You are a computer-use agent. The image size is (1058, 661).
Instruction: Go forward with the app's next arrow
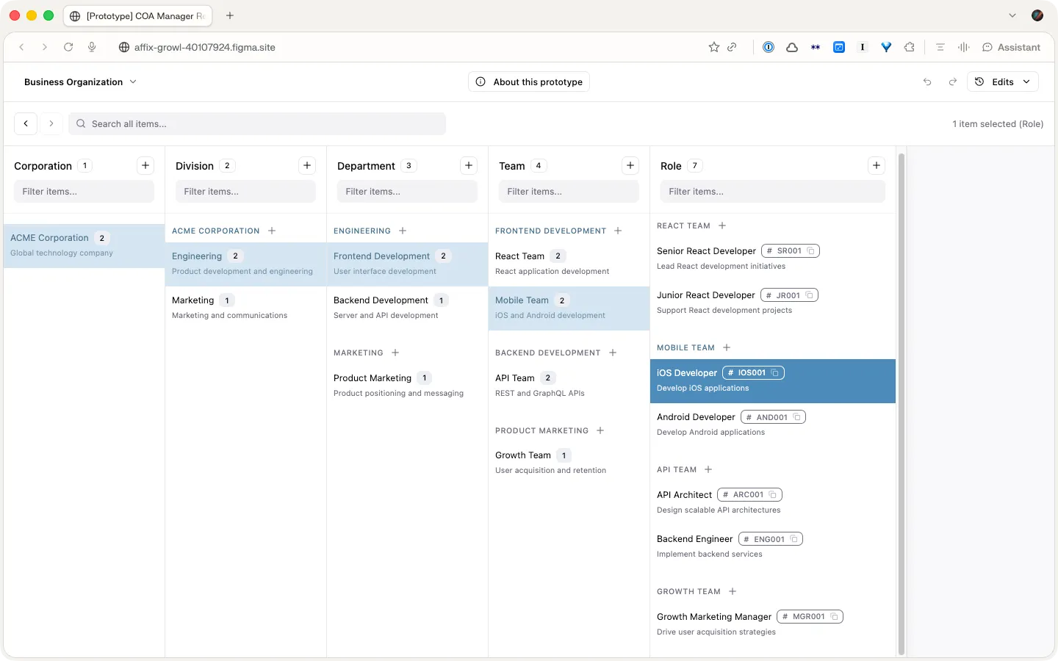coord(51,123)
